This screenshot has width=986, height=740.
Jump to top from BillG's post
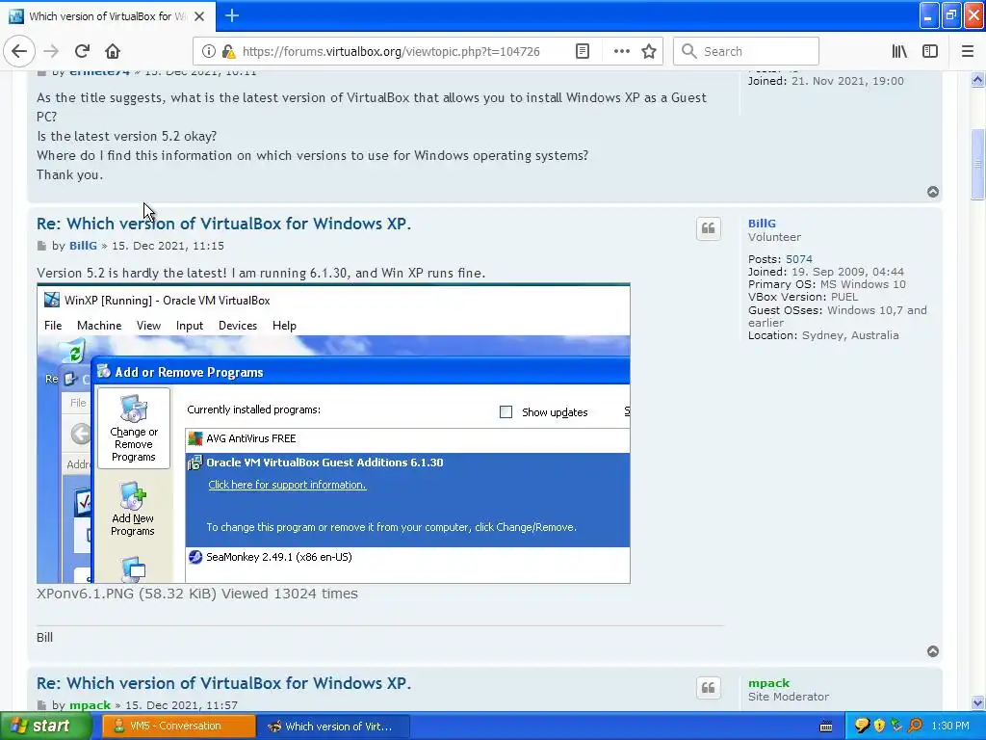click(933, 651)
